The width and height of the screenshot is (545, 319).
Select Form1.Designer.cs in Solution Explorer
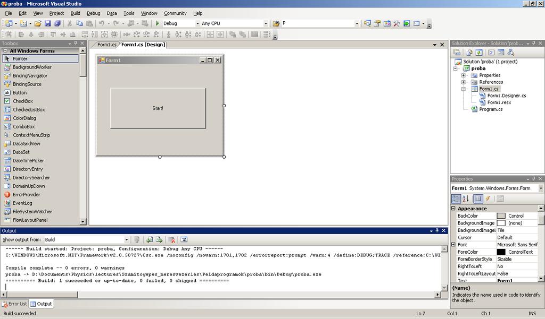507,96
